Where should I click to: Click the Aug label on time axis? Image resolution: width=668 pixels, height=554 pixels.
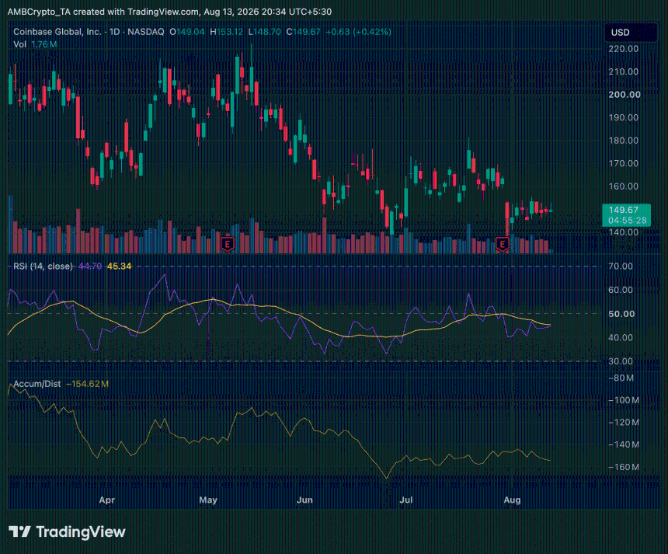pyautogui.click(x=512, y=500)
